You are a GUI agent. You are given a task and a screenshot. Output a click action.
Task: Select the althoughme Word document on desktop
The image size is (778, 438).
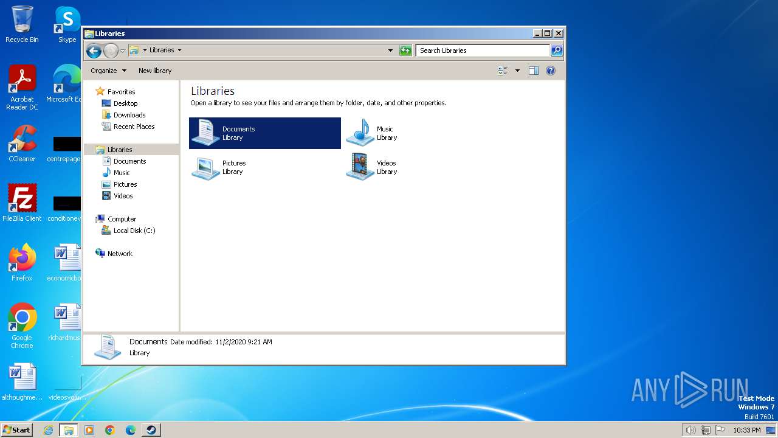pyautogui.click(x=22, y=382)
